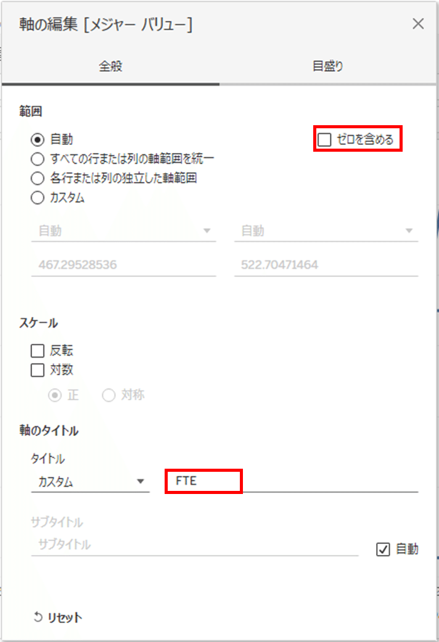
Task: Uncheck the 自動 subtitle checkbox
Action: 383,549
